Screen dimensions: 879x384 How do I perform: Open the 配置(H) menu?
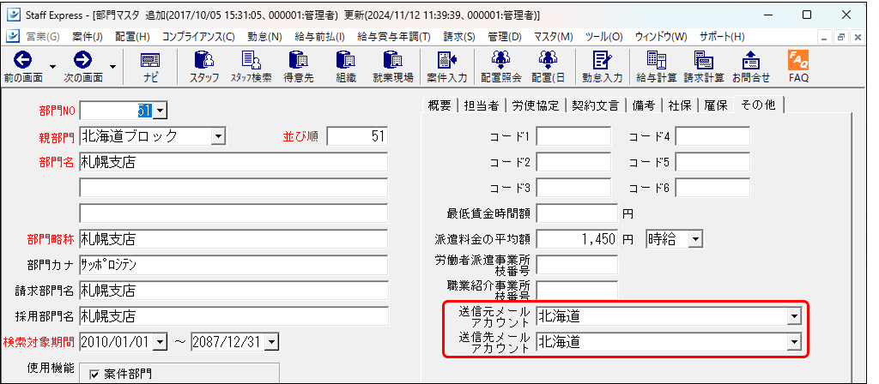[132, 37]
